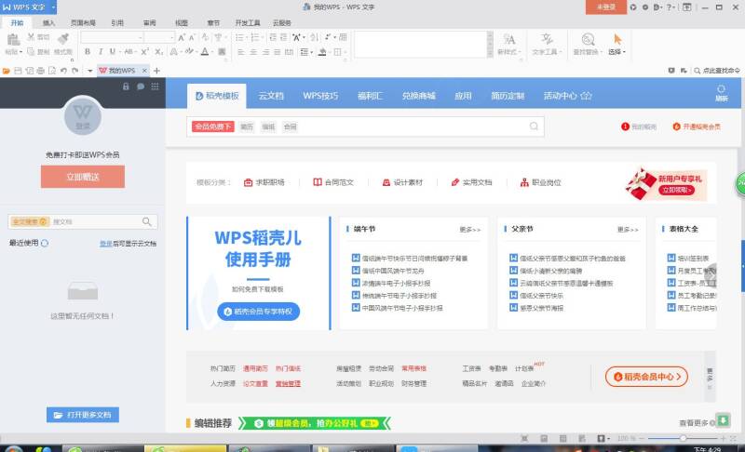Open the font size dropdown
The width and height of the screenshot is (745, 452).
click(172, 37)
